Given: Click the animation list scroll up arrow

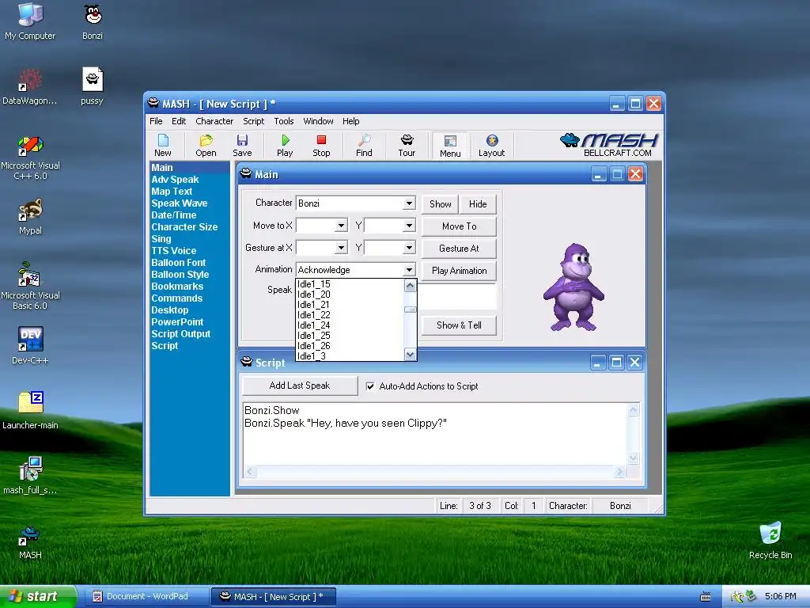Looking at the screenshot, I should click(411, 285).
